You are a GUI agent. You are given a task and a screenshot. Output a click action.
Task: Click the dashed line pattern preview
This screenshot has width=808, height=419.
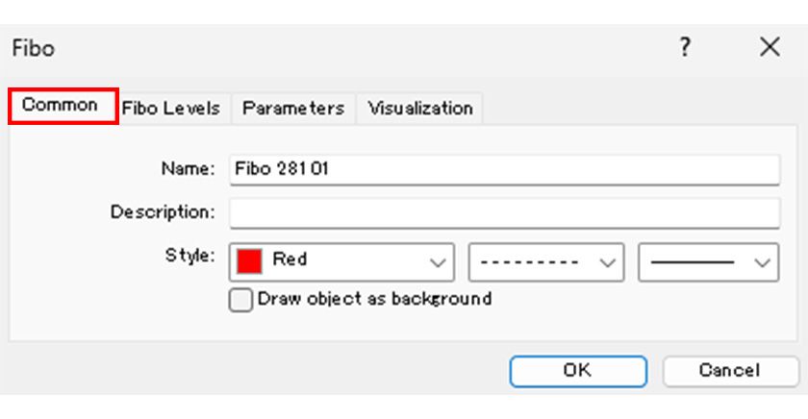(x=529, y=262)
